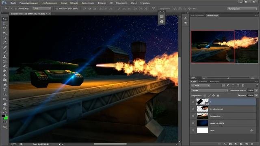Select the Magic Wand tool
The height and width of the screenshot is (146, 260).
pos(4,33)
